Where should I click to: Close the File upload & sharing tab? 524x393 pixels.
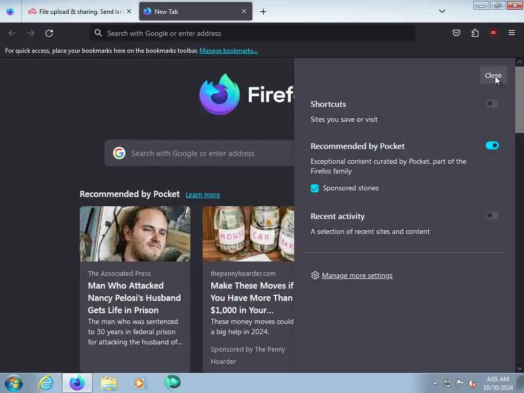click(x=129, y=11)
